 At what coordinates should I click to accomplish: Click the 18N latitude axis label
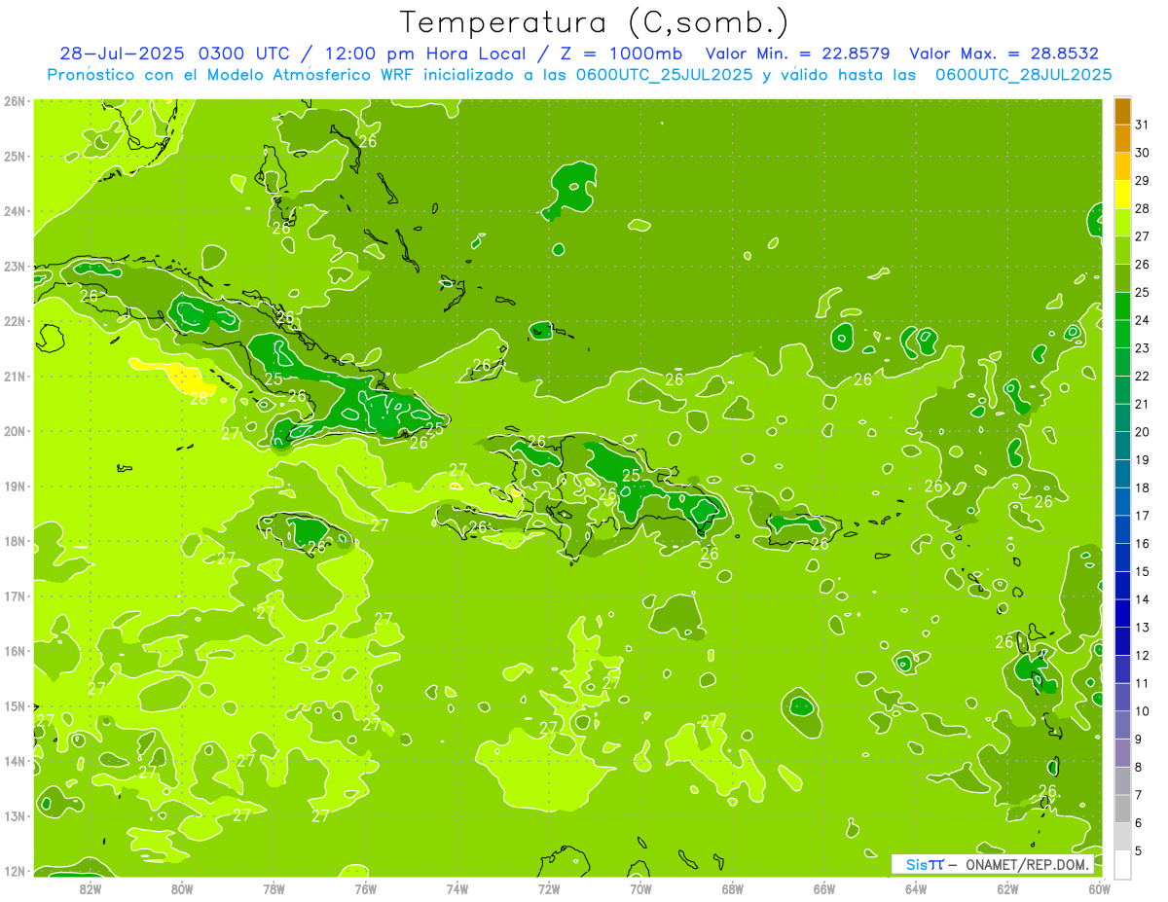[15, 541]
